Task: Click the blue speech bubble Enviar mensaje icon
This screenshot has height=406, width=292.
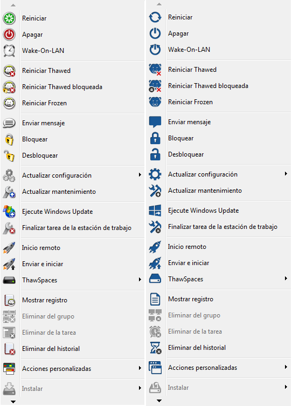Action: point(155,122)
